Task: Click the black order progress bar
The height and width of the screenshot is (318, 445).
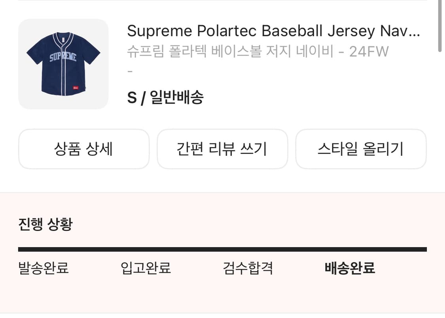Action: [222, 248]
